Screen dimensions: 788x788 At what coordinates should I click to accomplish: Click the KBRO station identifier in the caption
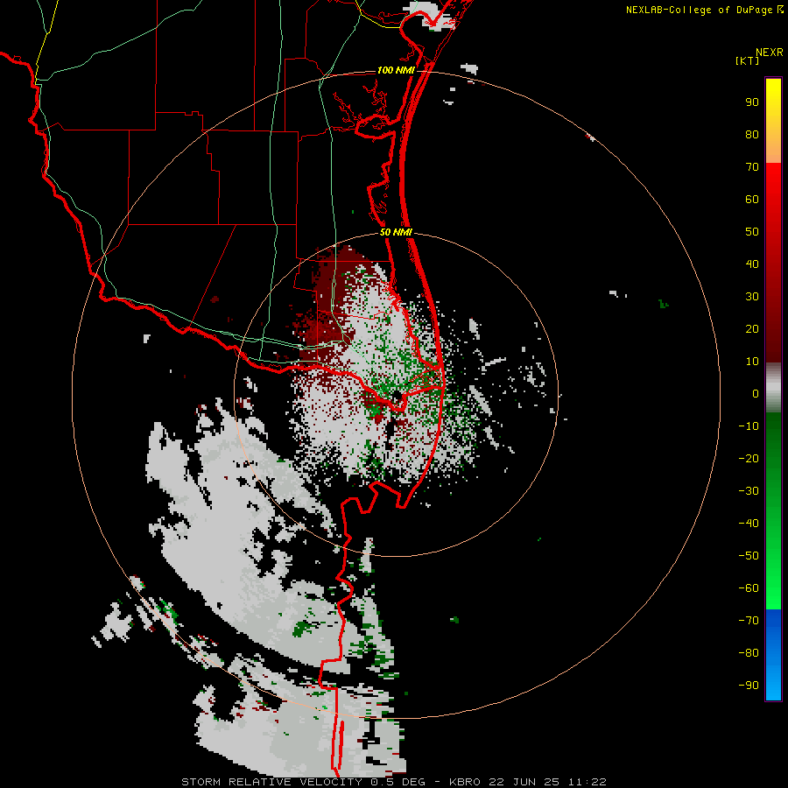(x=465, y=782)
